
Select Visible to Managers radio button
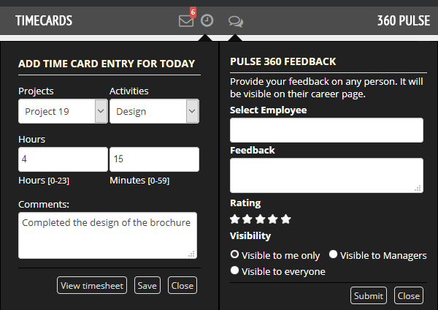pos(333,254)
